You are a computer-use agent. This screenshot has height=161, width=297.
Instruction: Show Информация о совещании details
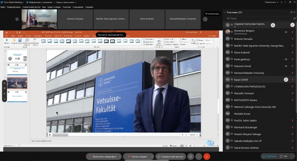click(x=39, y=2)
